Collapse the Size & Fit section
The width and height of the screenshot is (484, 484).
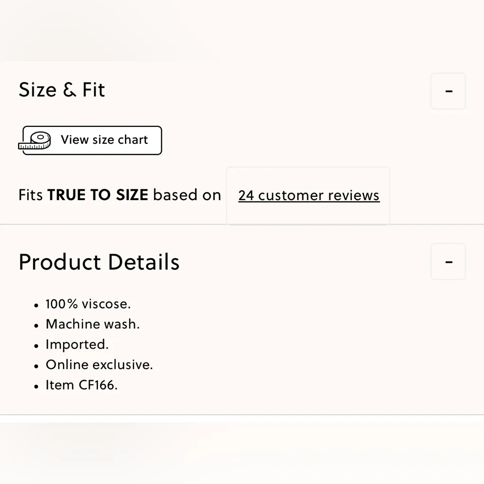[x=448, y=91]
